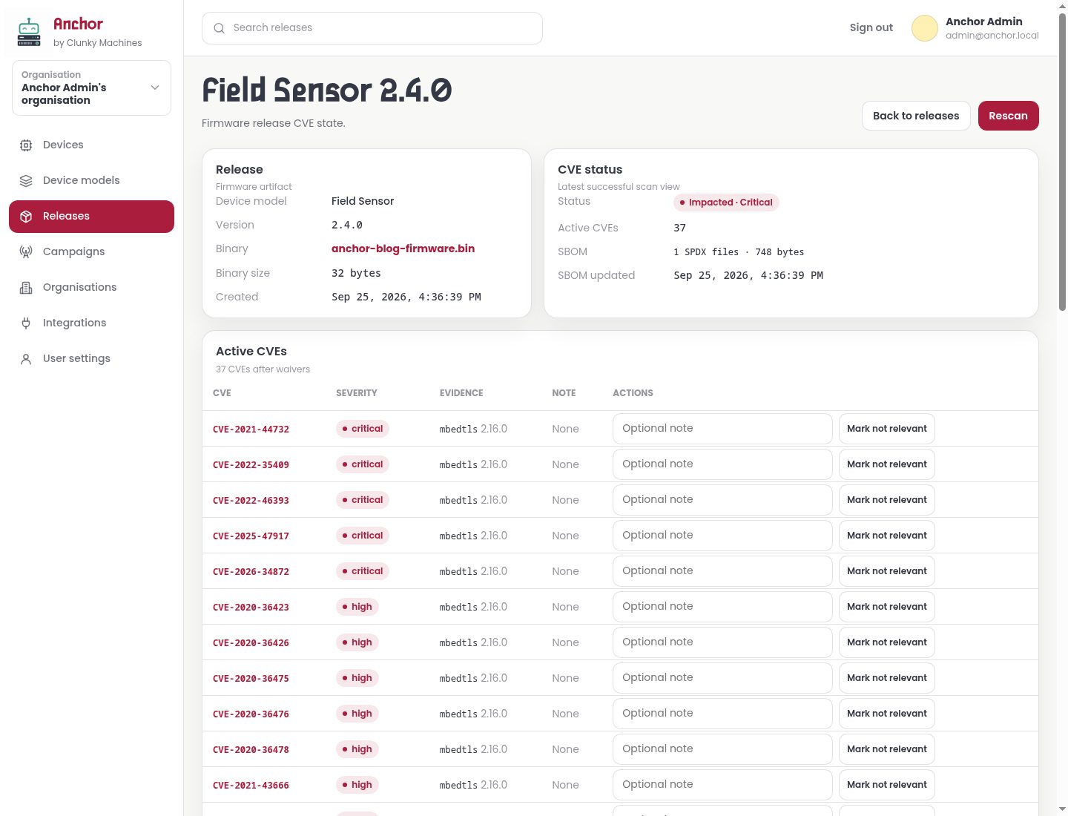Open CVE-2021-44732 link
1068x816 pixels.
tap(251, 430)
